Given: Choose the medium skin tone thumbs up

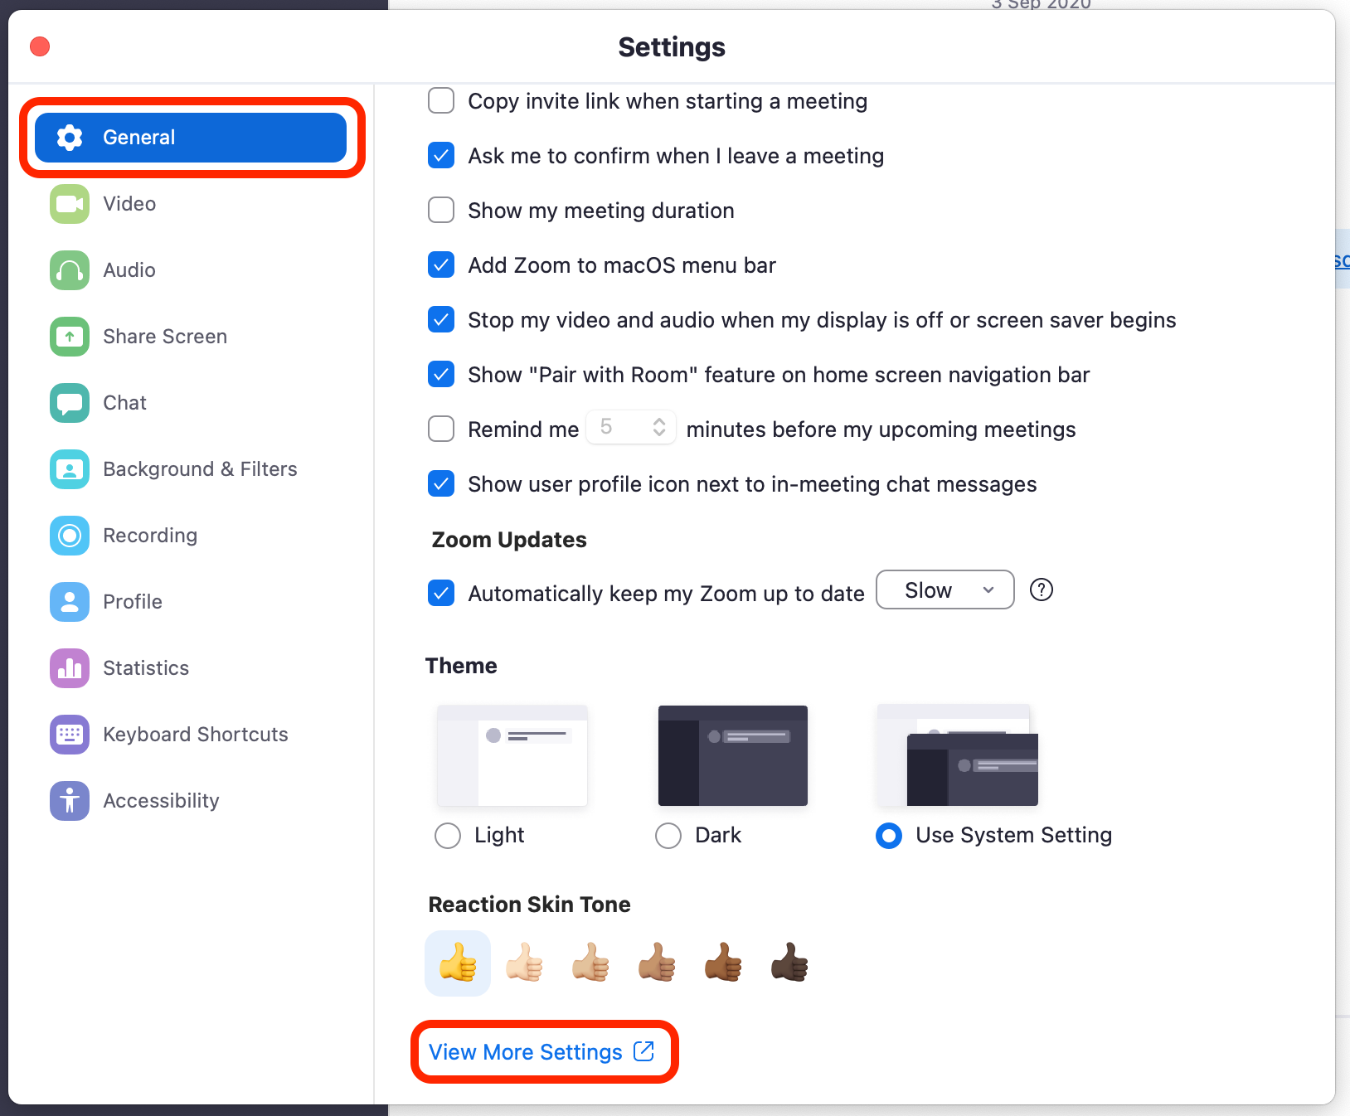Looking at the screenshot, I should tap(657, 963).
